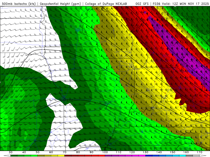Click the '110' legend value
Screen dimensions: 210x157
pyautogui.click(x=119, y=152)
